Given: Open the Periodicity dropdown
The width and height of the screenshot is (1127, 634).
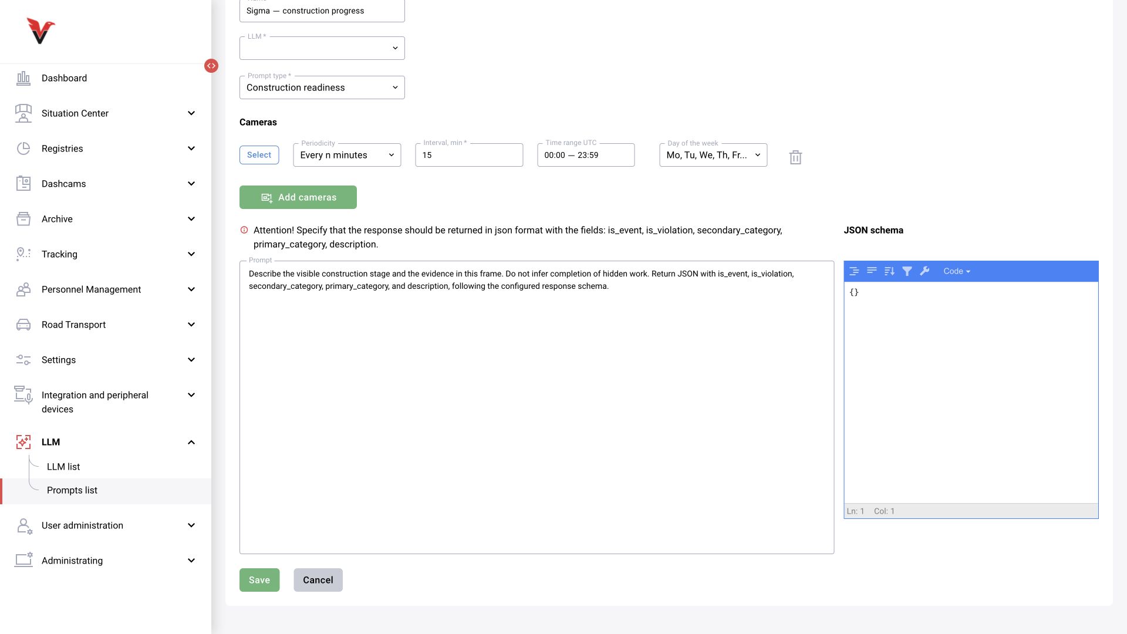Looking at the screenshot, I should point(347,155).
